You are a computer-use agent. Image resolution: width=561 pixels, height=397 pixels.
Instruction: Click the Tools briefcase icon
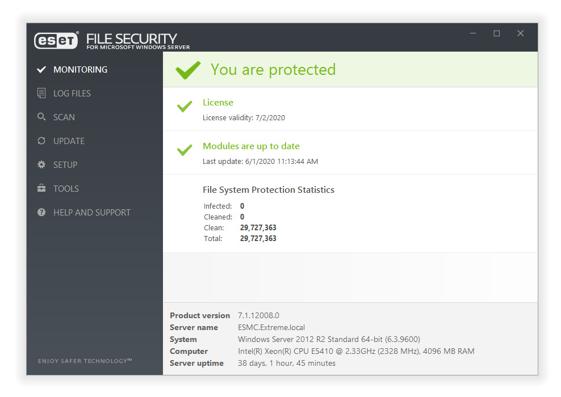tap(41, 189)
